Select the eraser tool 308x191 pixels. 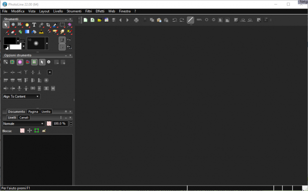tap(13, 32)
